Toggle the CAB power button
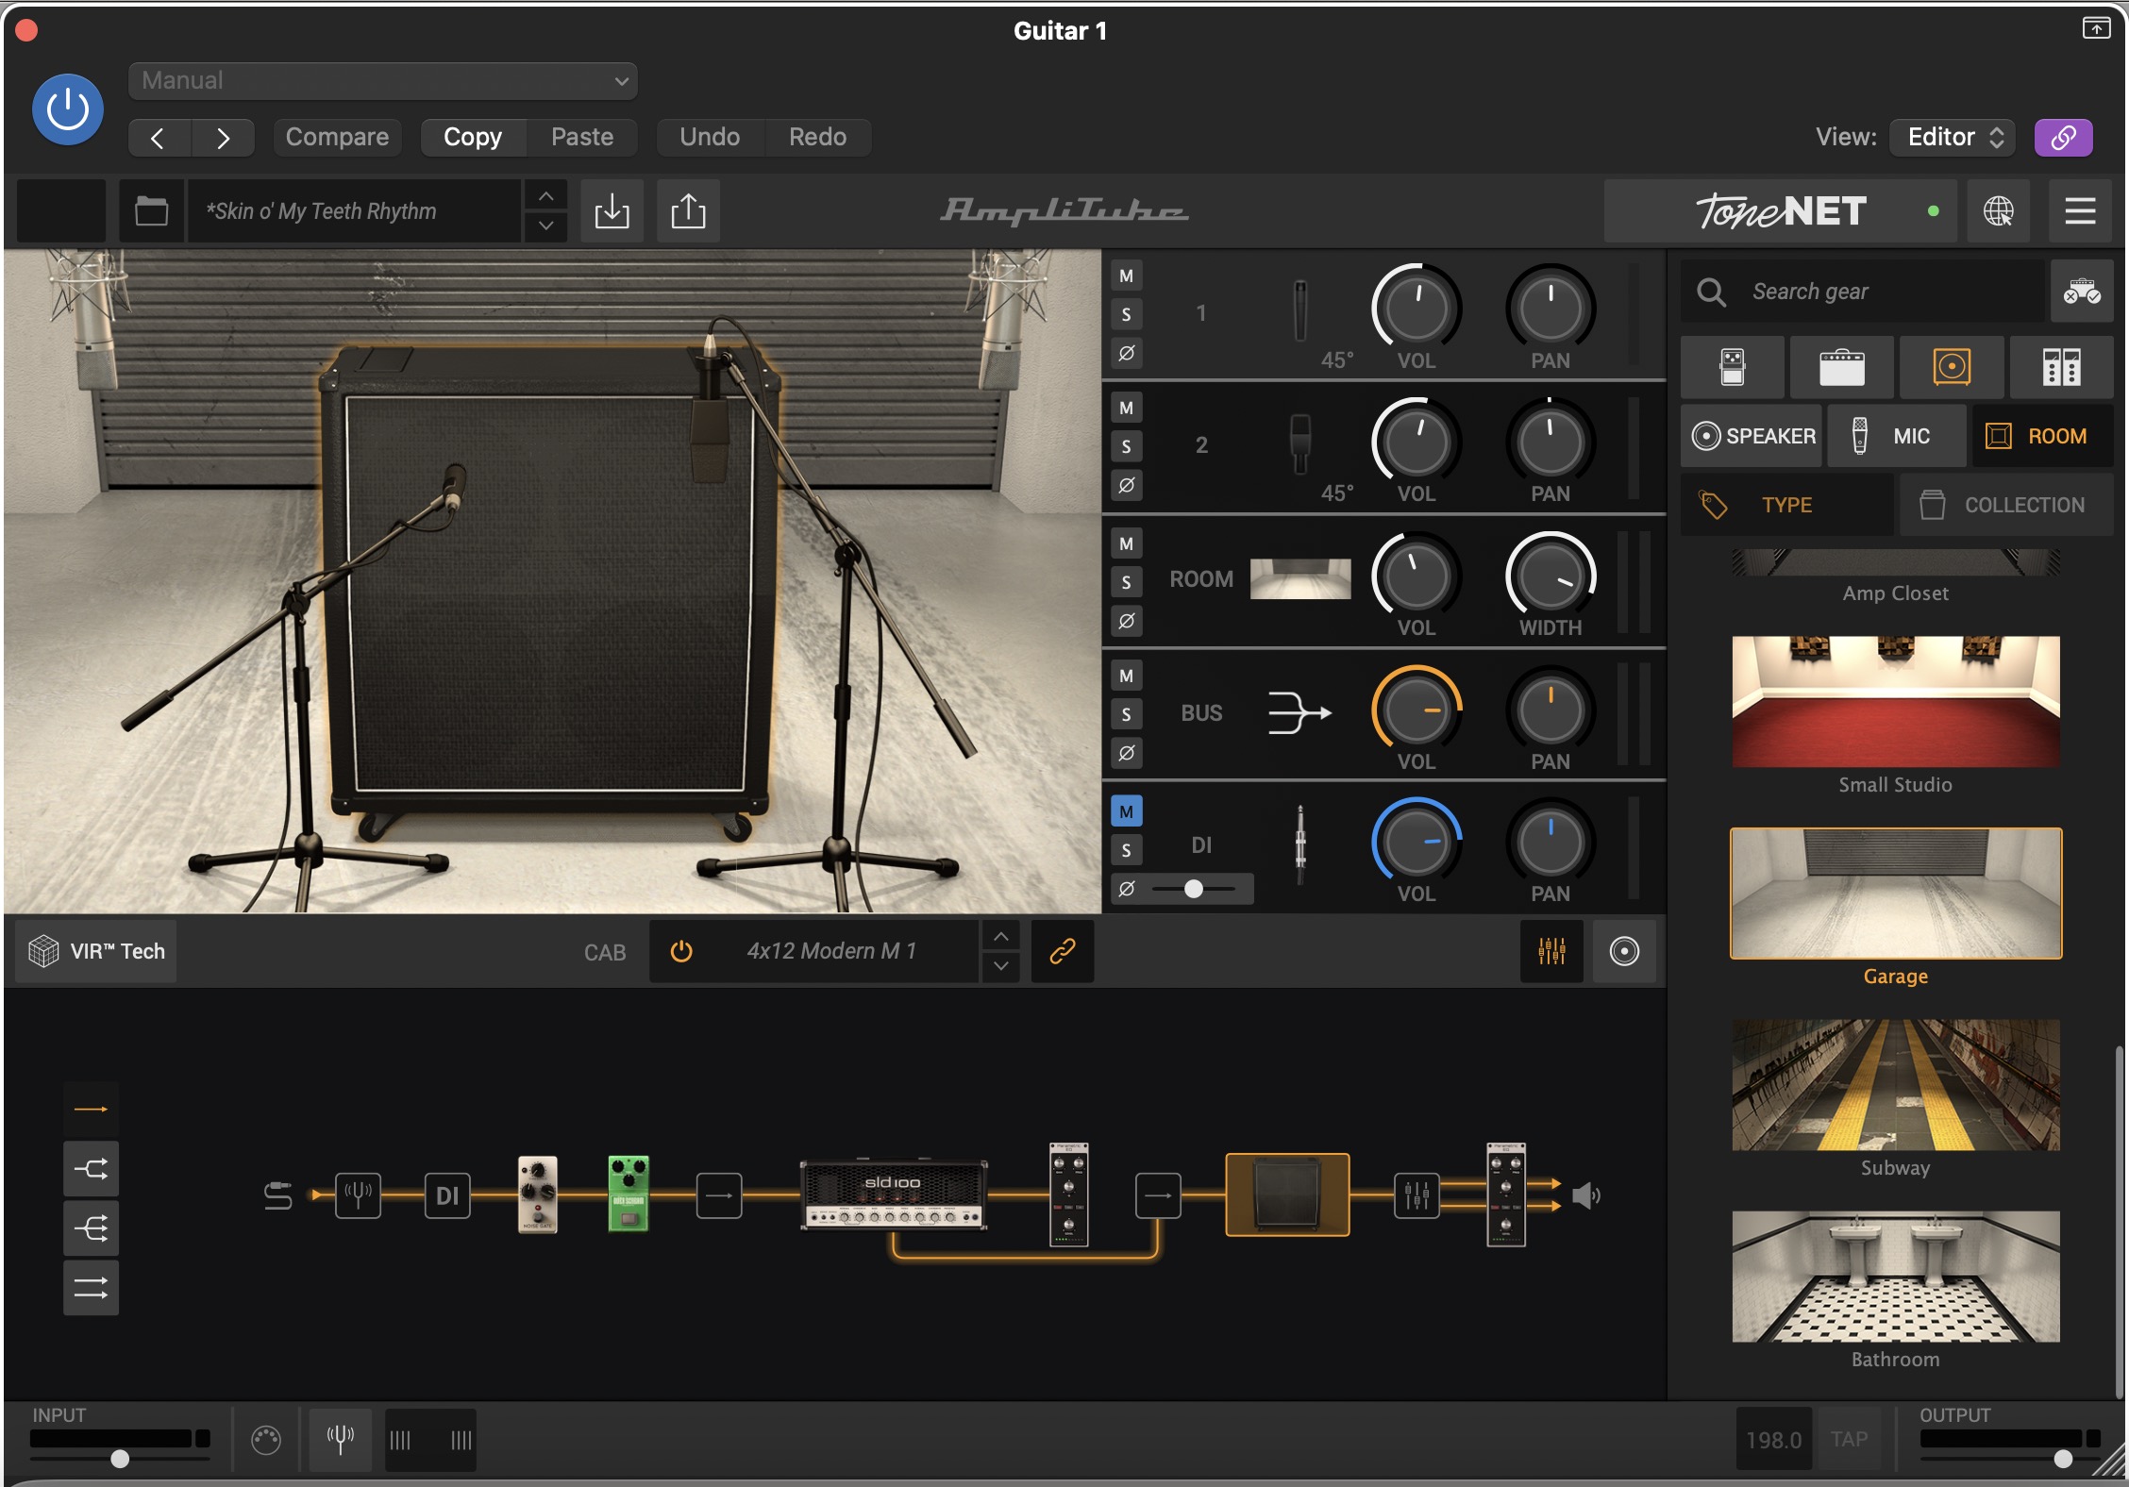This screenshot has width=2129, height=1487. click(681, 951)
